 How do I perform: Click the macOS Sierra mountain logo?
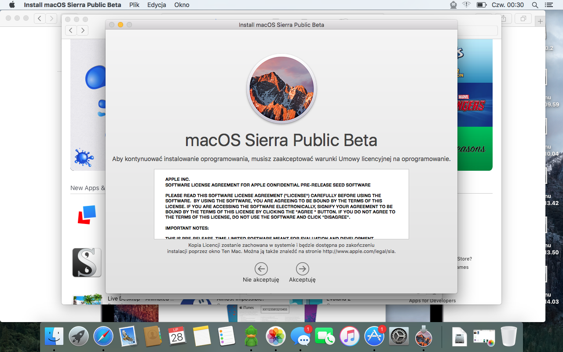click(x=281, y=88)
